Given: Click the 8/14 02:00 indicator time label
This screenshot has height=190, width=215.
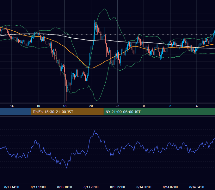Looking at the screenshot, I should pyautogui.click(x=170, y=187).
